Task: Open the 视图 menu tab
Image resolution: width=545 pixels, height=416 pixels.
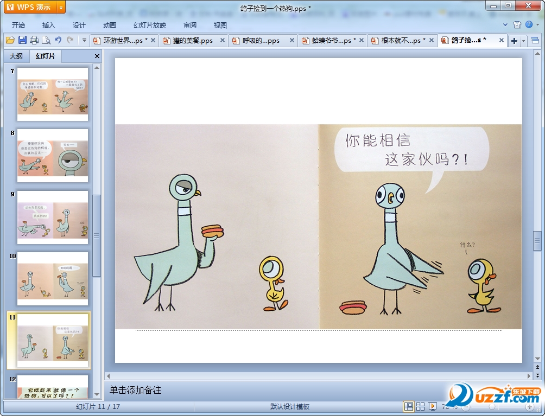Action: (220, 25)
